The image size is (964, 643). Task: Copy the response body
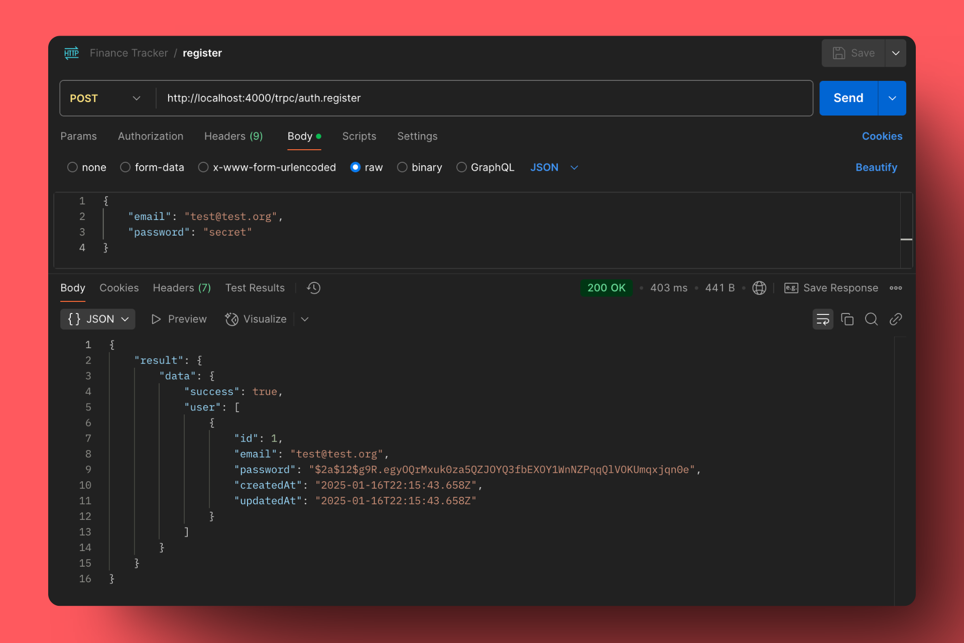click(x=847, y=319)
